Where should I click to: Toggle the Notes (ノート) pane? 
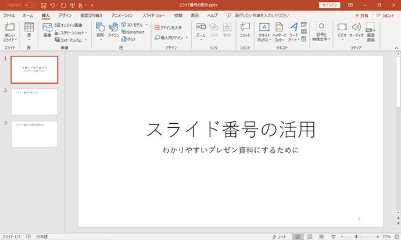click(x=280, y=237)
